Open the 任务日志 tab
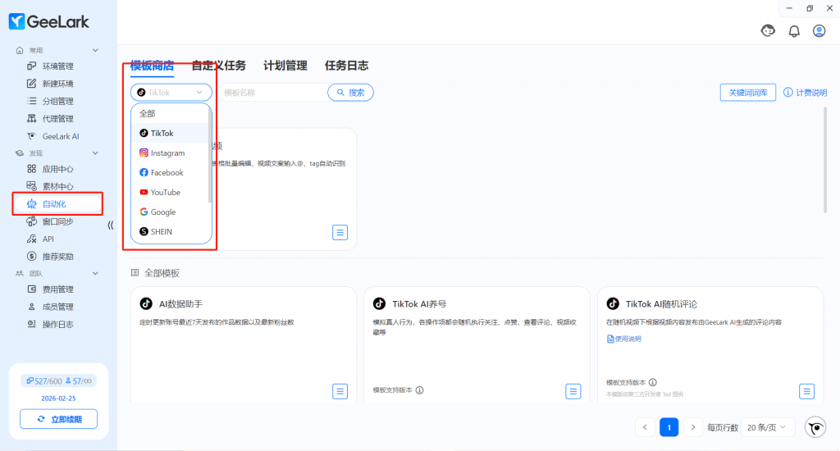840x451 pixels. tap(346, 66)
